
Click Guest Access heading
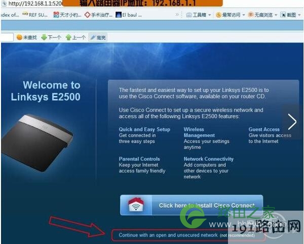pyautogui.click(x=264, y=129)
